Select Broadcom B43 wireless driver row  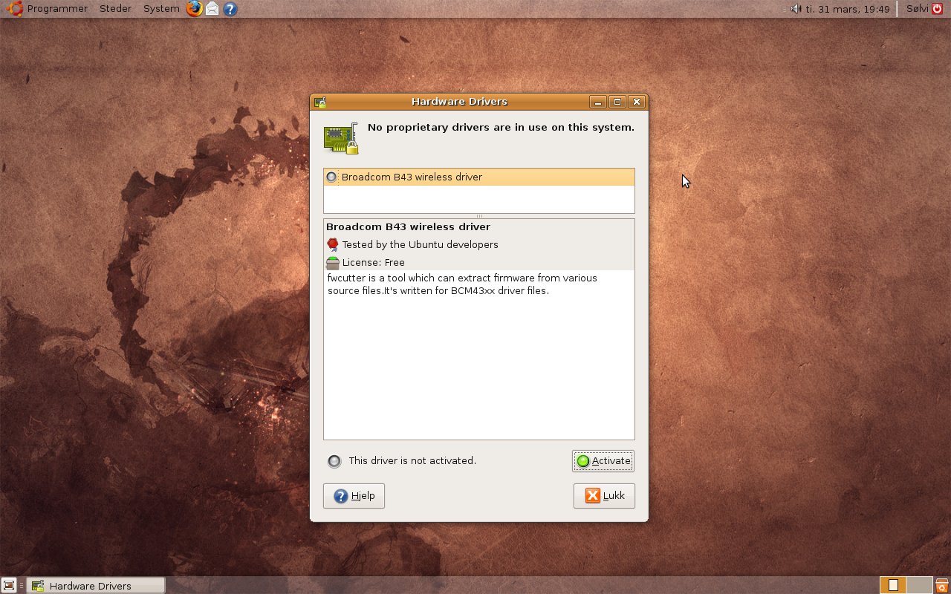[479, 177]
